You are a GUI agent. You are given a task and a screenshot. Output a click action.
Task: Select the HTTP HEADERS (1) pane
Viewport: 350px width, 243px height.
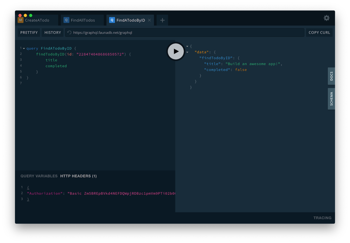pyautogui.click(x=78, y=176)
